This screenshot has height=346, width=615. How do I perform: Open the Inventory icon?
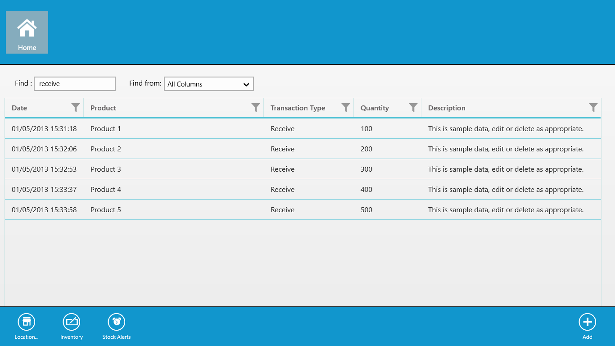click(72, 322)
